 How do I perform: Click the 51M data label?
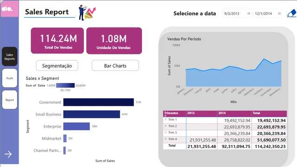pos(138,102)
